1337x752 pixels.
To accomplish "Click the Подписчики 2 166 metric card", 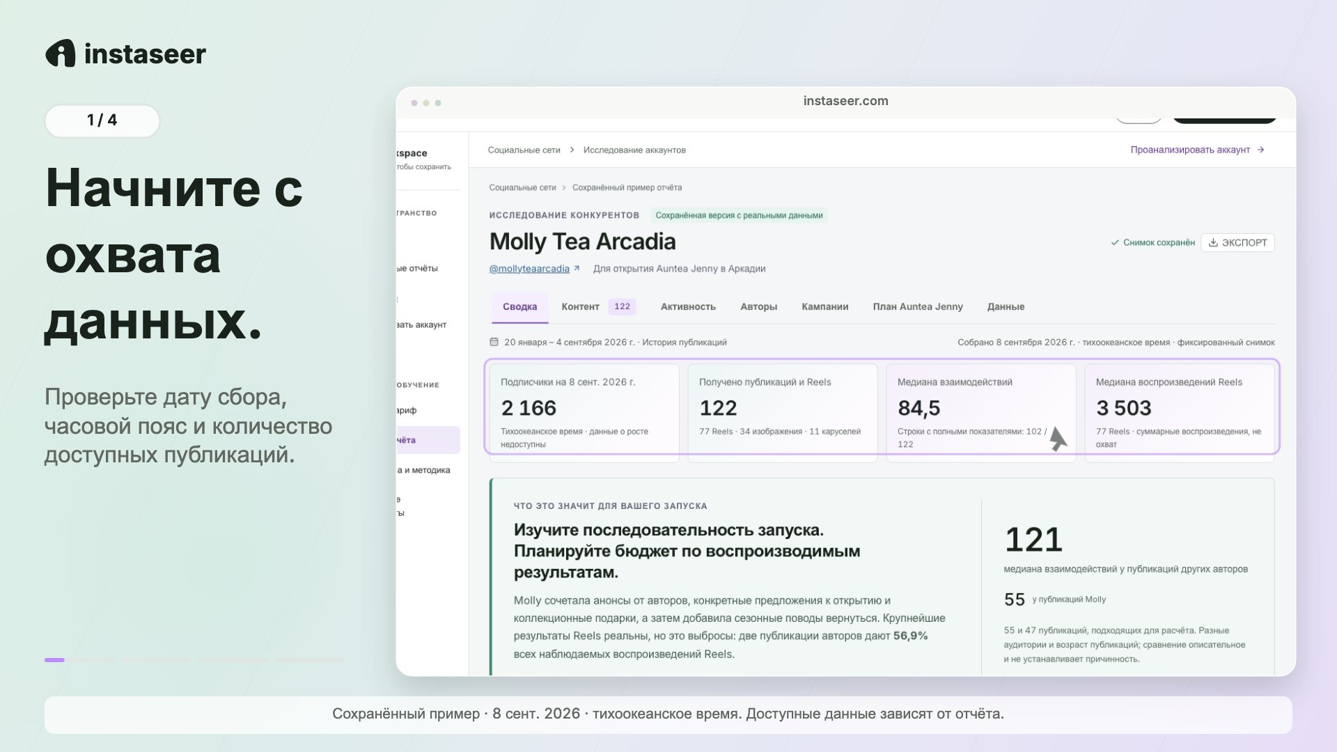I will click(584, 413).
